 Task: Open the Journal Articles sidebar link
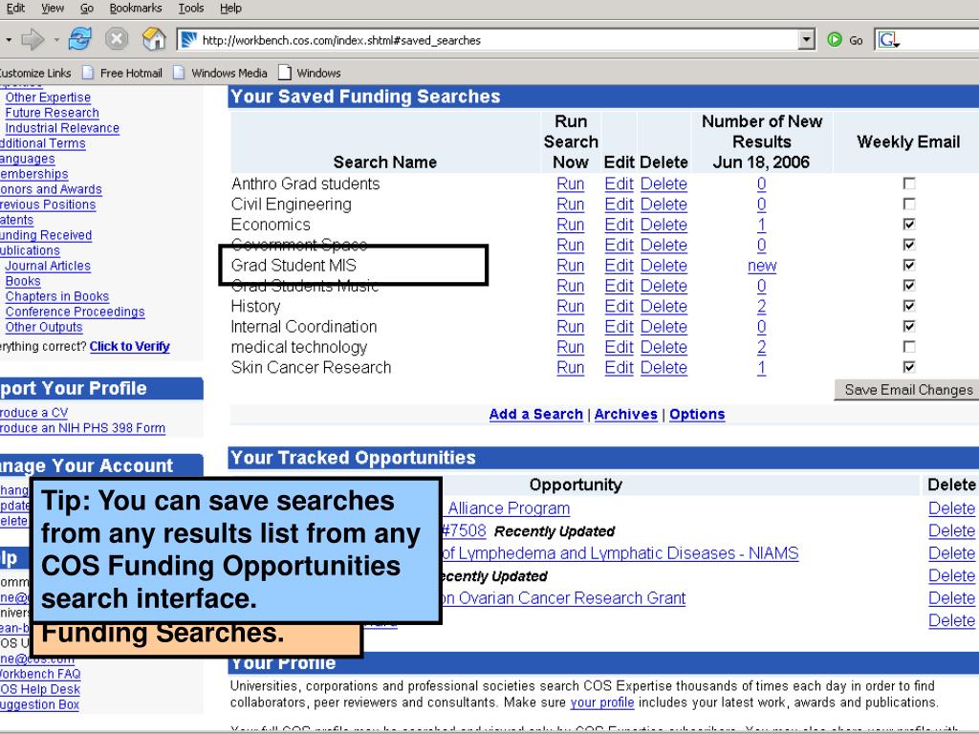[48, 266]
